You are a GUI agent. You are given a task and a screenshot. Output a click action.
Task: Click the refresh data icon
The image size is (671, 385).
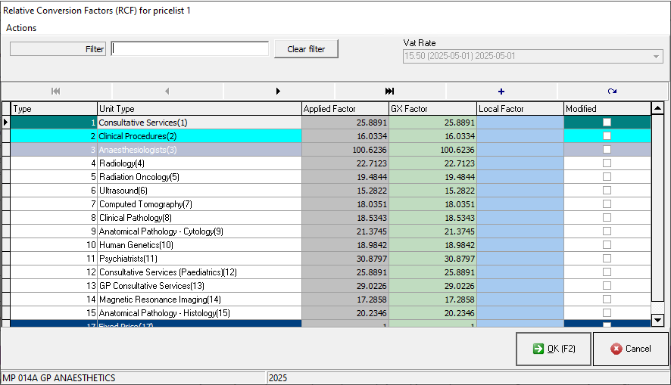612,91
